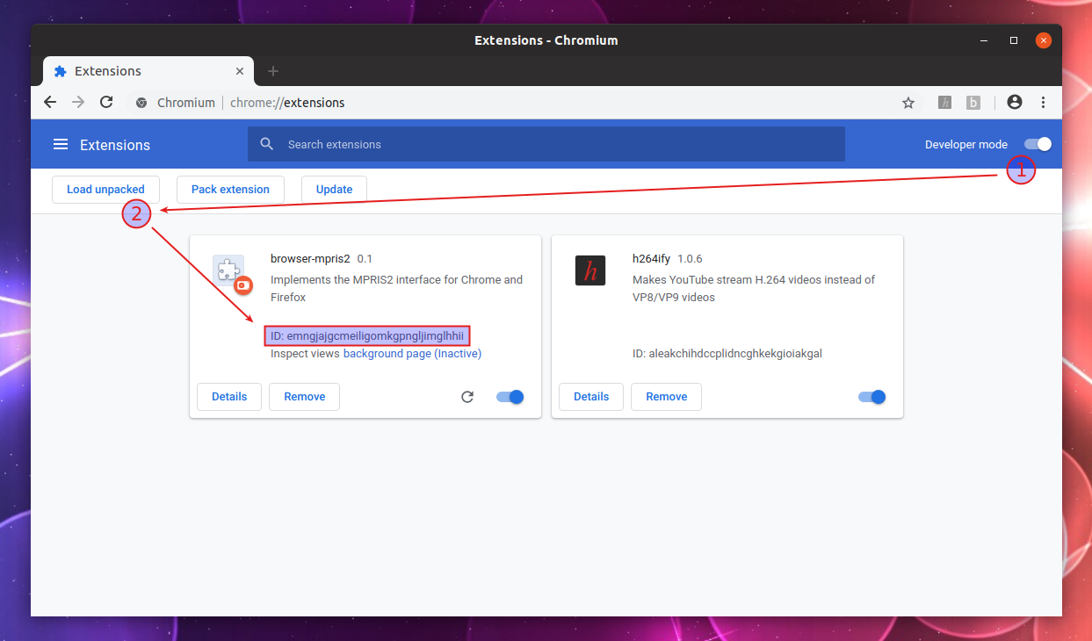Click Load unpacked button

pos(105,189)
